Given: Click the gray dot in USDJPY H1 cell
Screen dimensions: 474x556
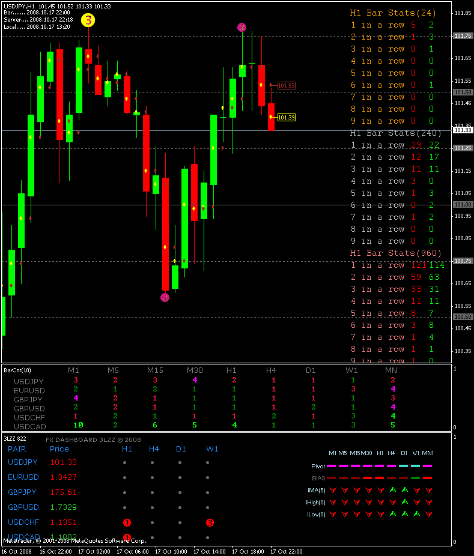Looking at the screenshot, I should [124, 462].
